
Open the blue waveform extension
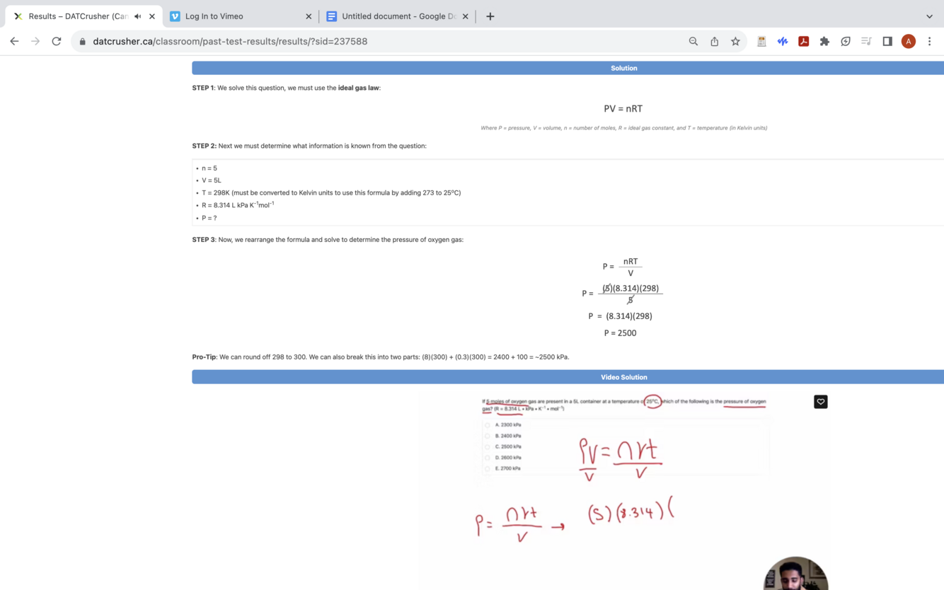[783, 42]
